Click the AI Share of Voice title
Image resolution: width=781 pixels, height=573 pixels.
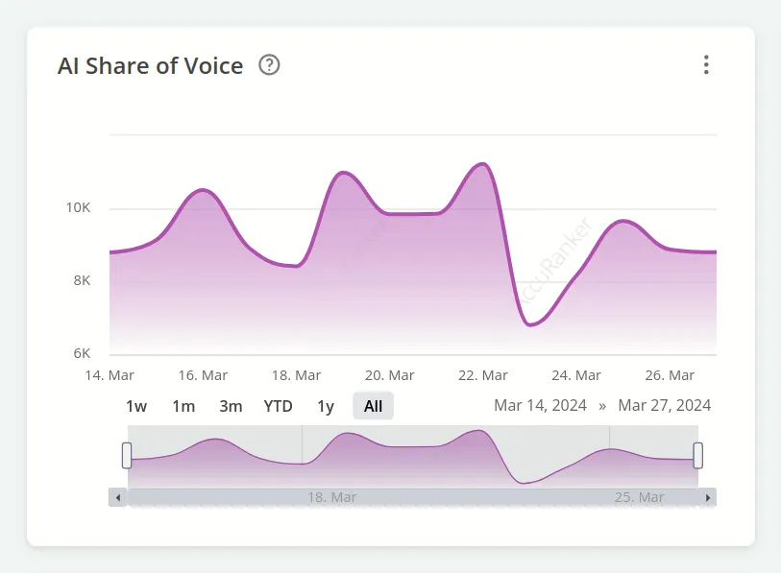[x=150, y=65]
